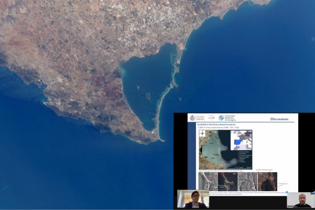Image resolution: width=315 pixels, height=210 pixels.
Task: Select the Europe inset map with Spain highlighted
Action: coord(241,140)
